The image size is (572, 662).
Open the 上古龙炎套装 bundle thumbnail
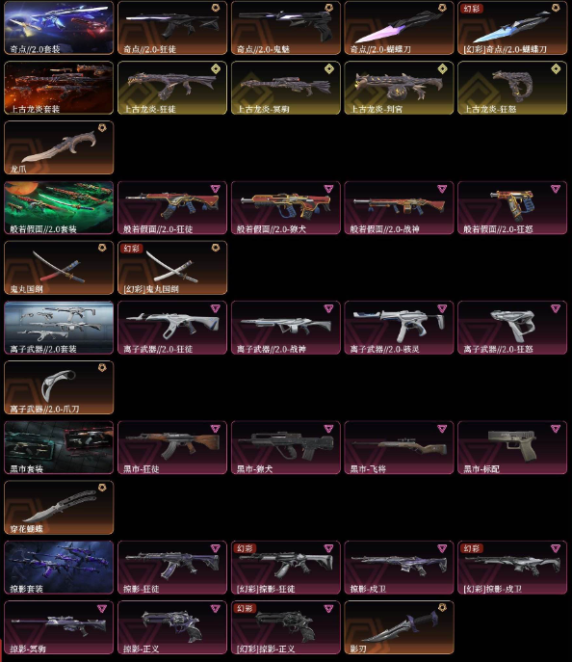(59, 88)
